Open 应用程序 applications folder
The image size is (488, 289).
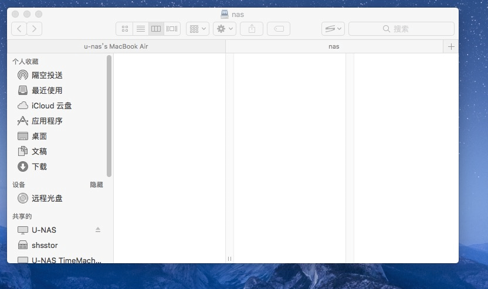tap(59, 121)
